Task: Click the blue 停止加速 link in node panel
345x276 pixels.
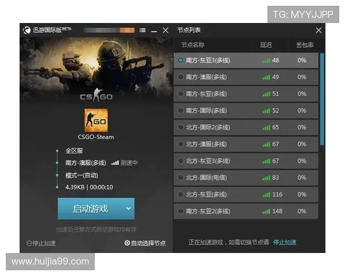Action: (x=285, y=242)
